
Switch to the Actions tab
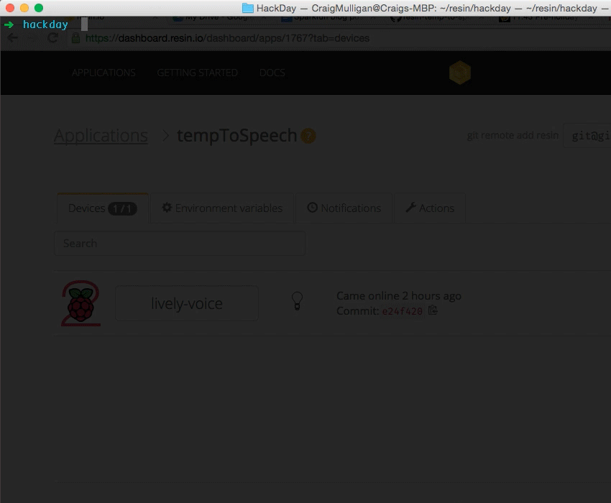tap(430, 208)
